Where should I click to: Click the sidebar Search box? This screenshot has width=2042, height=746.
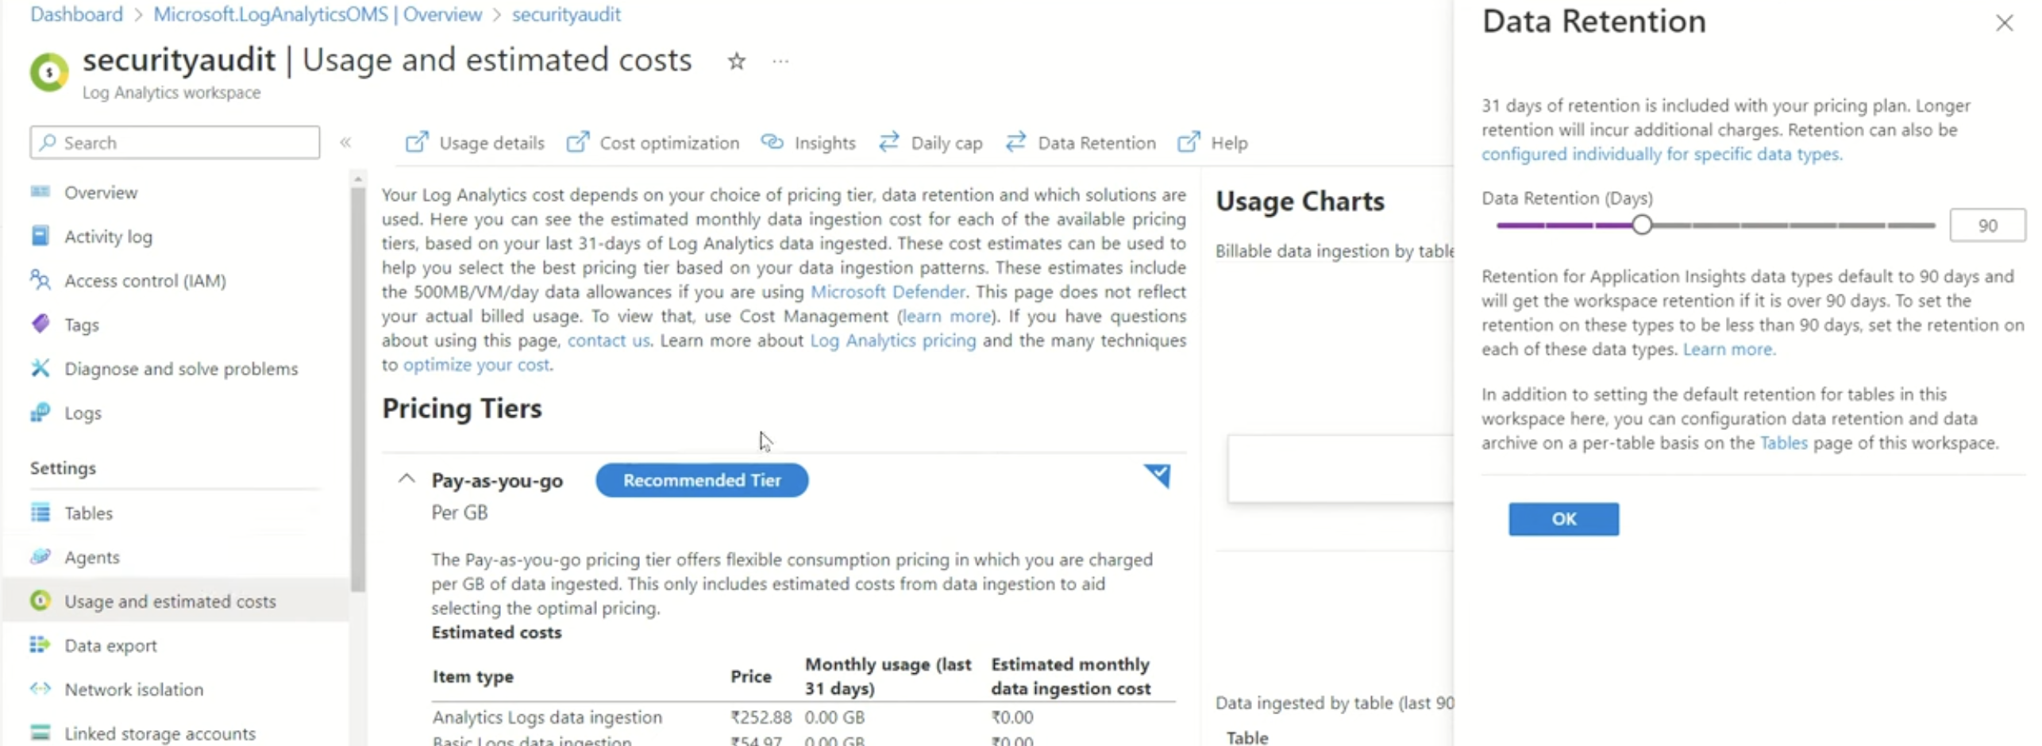(175, 143)
